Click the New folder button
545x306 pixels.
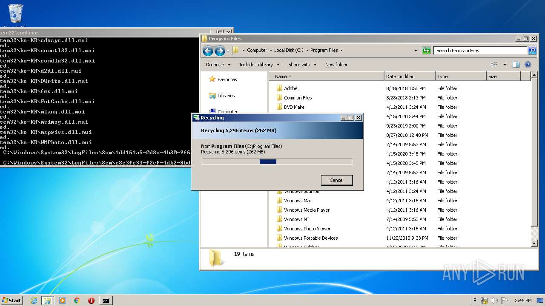point(336,65)
